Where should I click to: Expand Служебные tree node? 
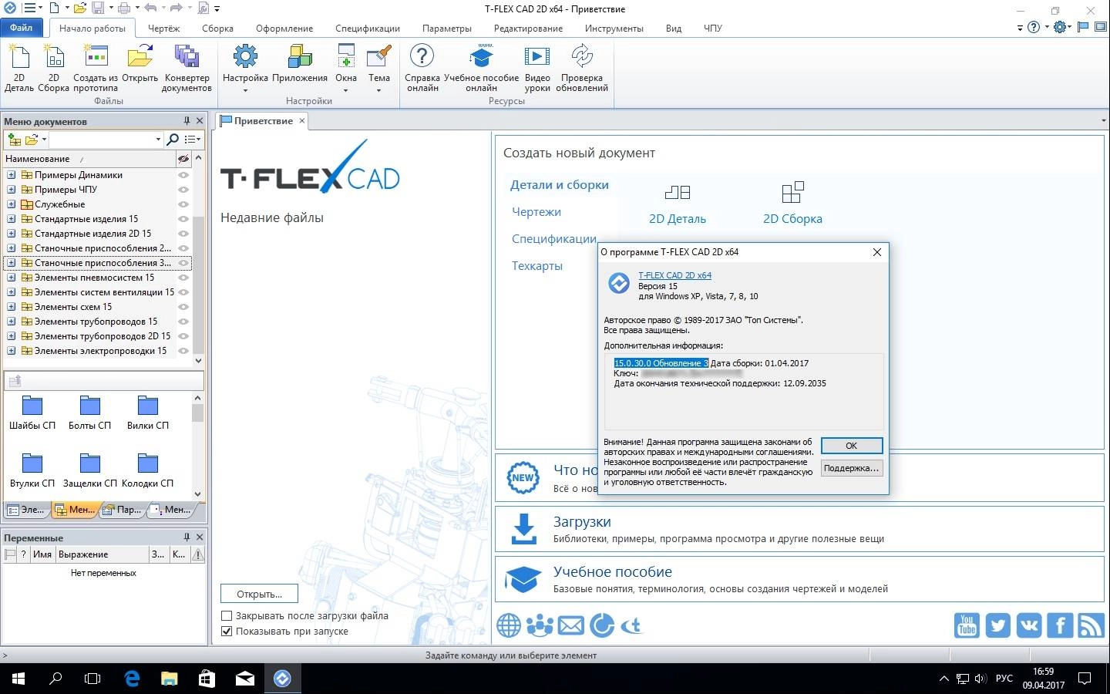[x=12, y=204]
